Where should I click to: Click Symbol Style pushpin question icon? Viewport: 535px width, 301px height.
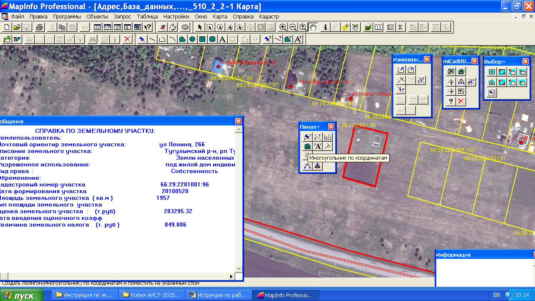tap(268, 39)
